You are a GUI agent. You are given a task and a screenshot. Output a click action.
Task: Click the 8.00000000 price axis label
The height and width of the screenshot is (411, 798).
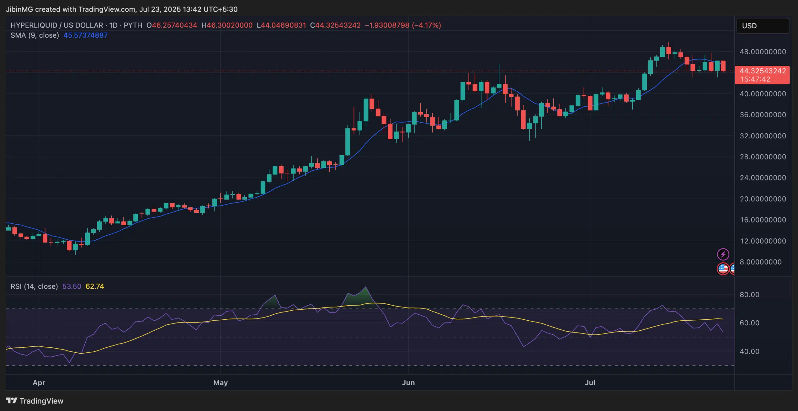(x=761, y=262)
